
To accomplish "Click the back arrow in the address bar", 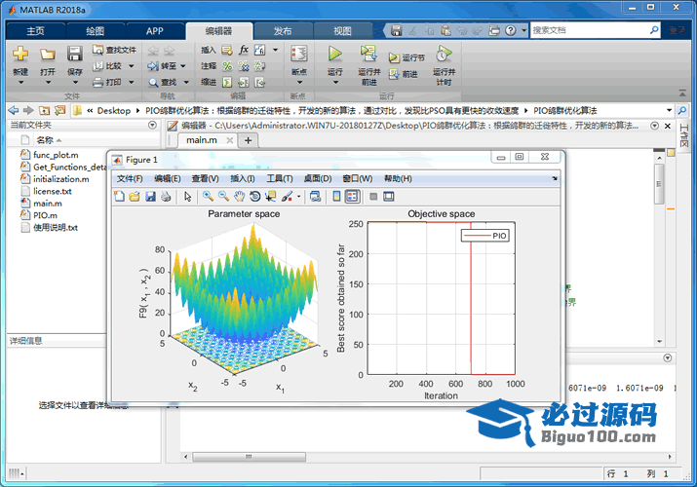I will [14, 110].
